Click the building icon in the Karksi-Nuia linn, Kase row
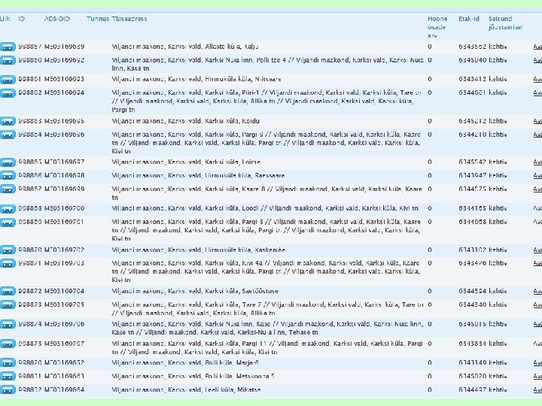 pyautogui.click(x=8, y=324)
